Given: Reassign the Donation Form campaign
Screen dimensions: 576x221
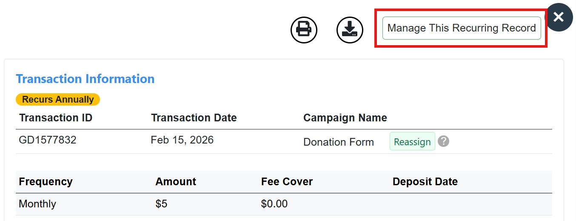Looking at the screenshot, I should click(412, 142).
